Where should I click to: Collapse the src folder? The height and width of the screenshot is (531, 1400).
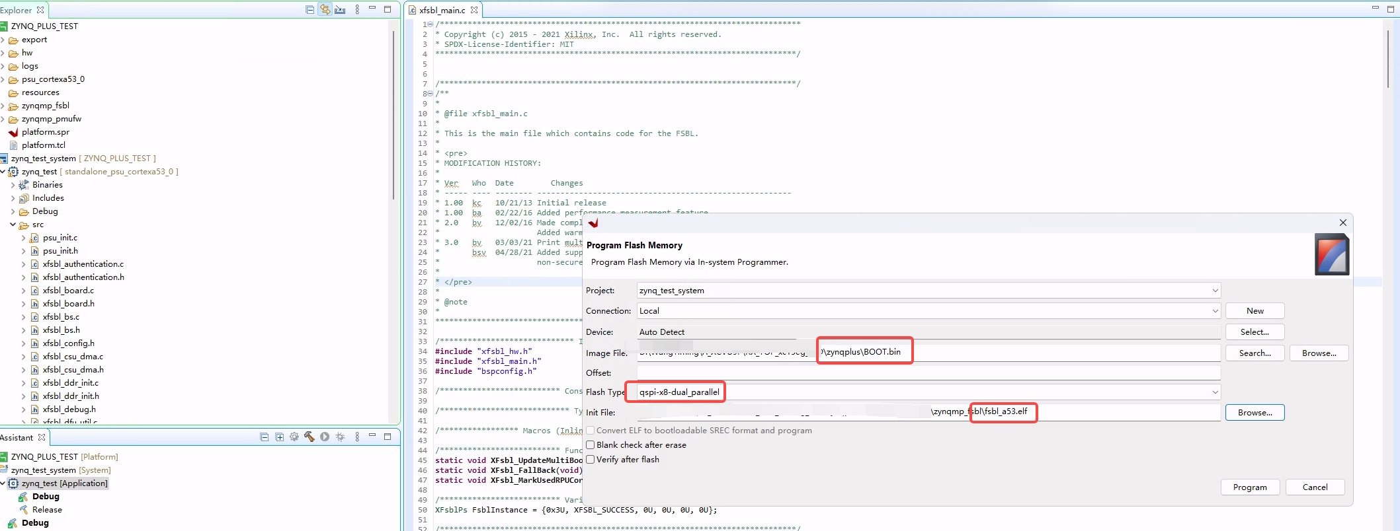click(x=13, y=225)
